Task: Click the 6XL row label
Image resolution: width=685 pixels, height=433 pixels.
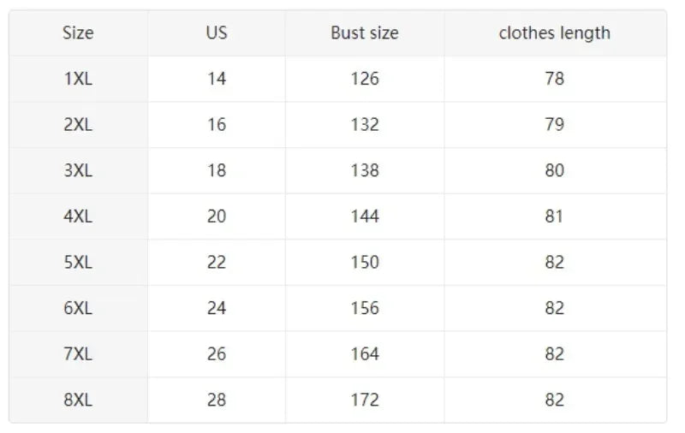Action: click(x=78, y=308)
